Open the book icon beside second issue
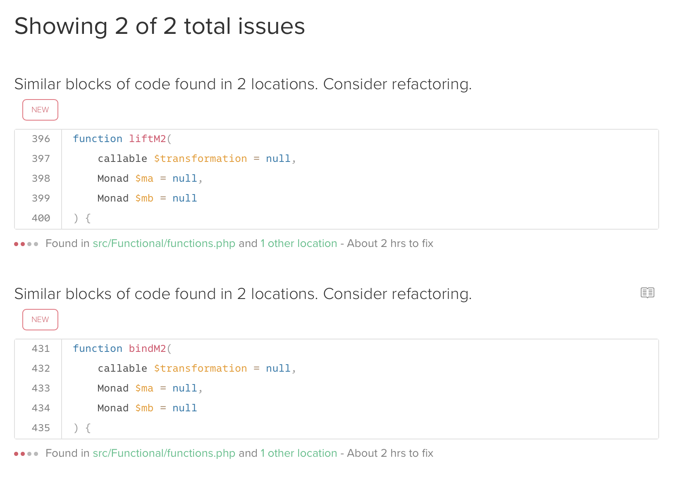693x503 pixels. [x=647, y=293]
